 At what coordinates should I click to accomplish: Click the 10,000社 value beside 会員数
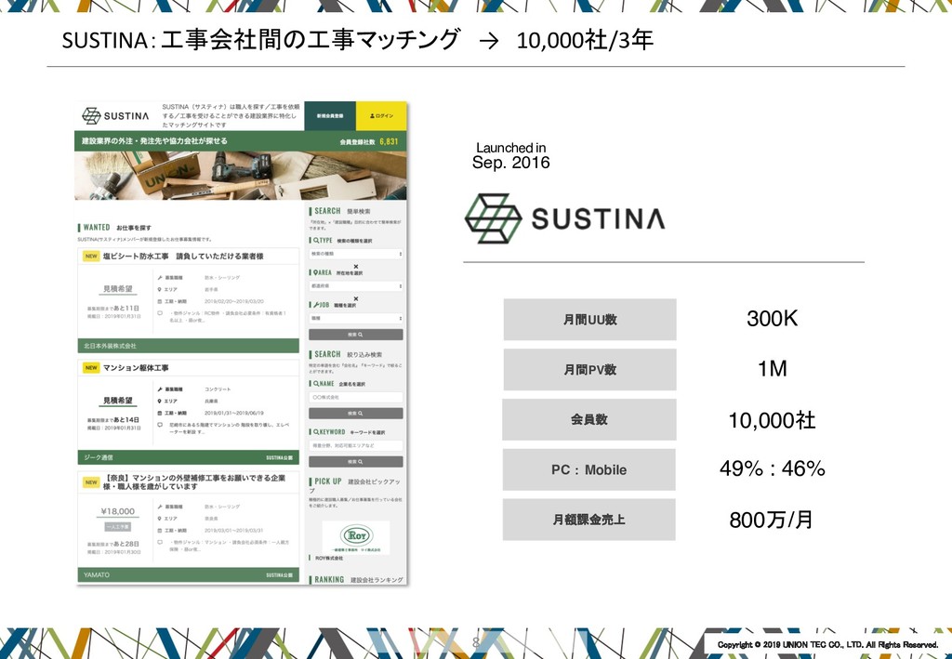[x=772, y=420]
